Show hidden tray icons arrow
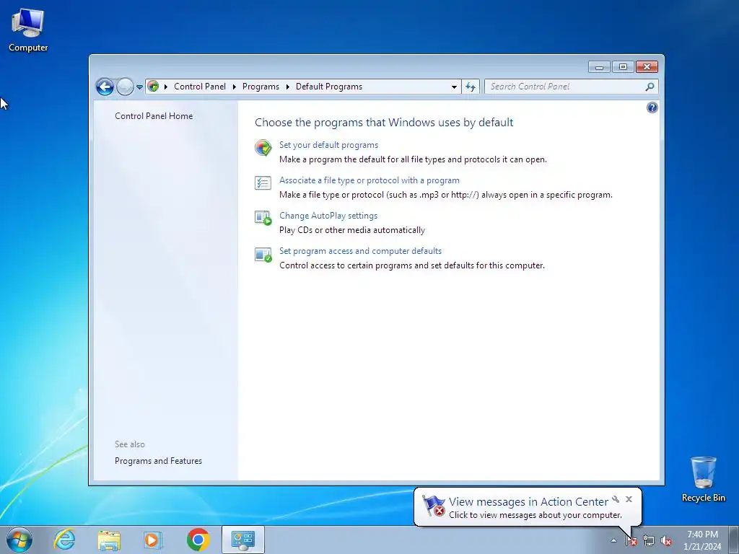This screenshot has width=739, height=554. tap(613, 541)
